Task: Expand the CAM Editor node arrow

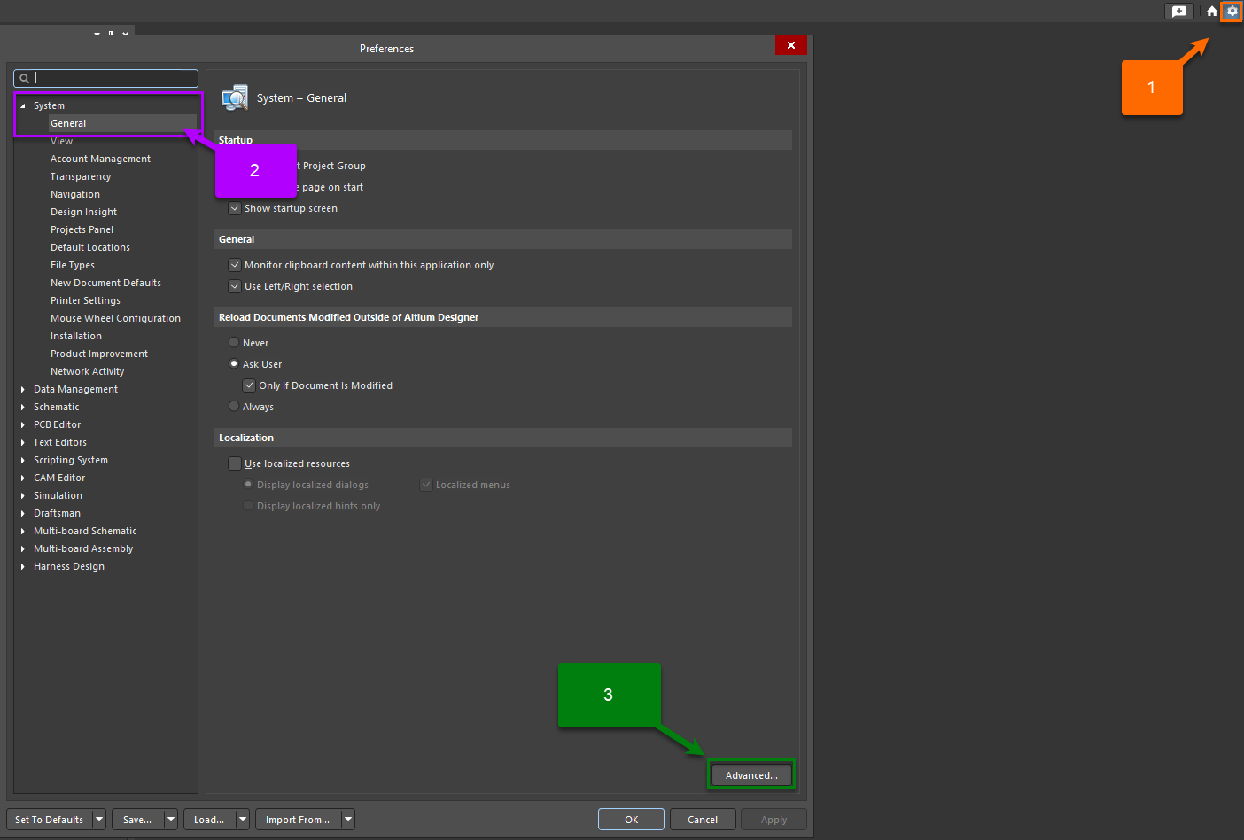Action: click(x=23, y=478)
